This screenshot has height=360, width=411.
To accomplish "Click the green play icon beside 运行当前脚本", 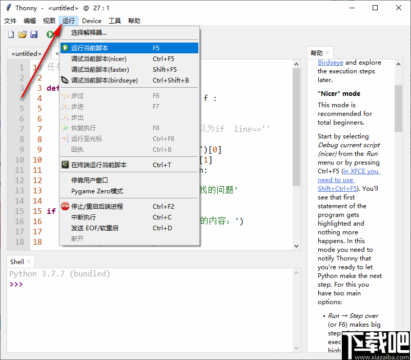I will [x=65, y=48].
